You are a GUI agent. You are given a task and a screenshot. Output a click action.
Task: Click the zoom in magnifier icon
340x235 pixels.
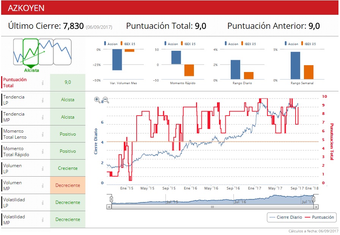pyautogui.click(x=97, y=100)
